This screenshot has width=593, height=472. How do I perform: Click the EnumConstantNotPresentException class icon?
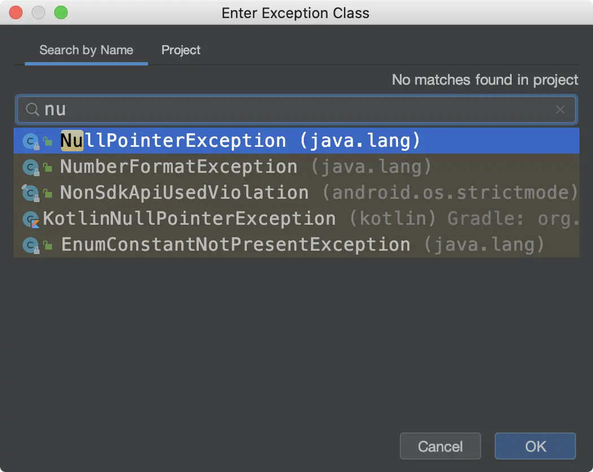[30, 245]
